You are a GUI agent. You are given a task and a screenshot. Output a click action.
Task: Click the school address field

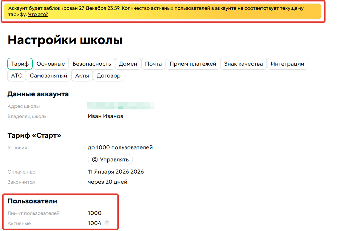tap(120, 106)
